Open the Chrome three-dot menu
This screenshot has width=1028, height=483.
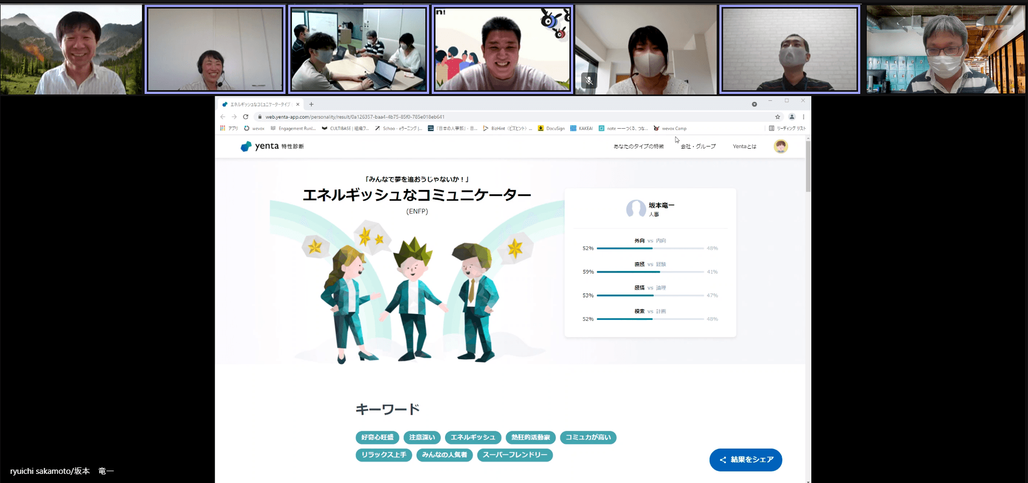click(803, 116)
